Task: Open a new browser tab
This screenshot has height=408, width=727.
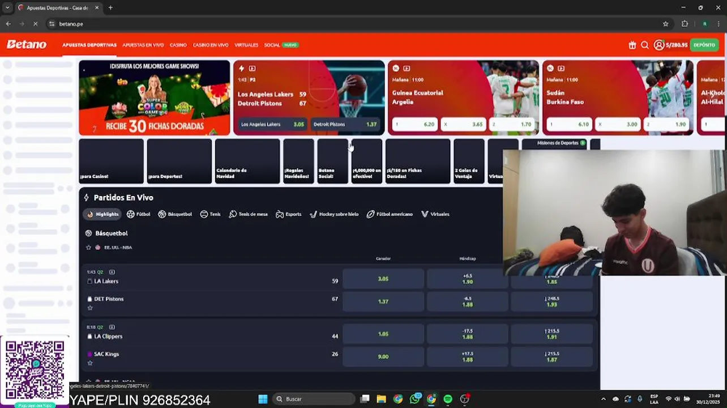Action: coord(110,8)
